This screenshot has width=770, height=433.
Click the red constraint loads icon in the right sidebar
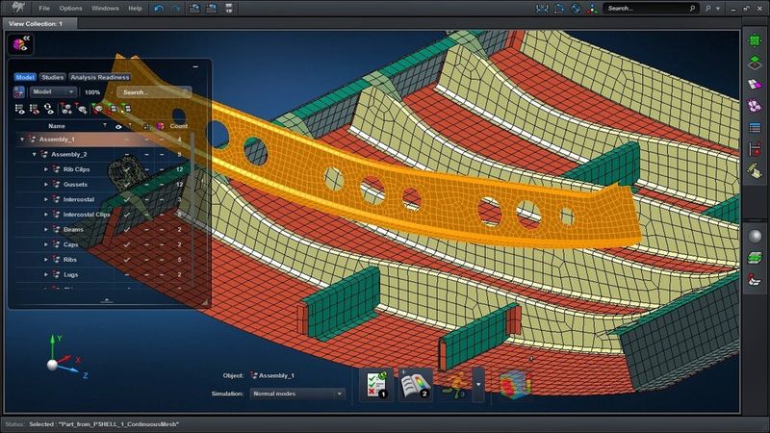pyautogui.click(x=755, y=149)
